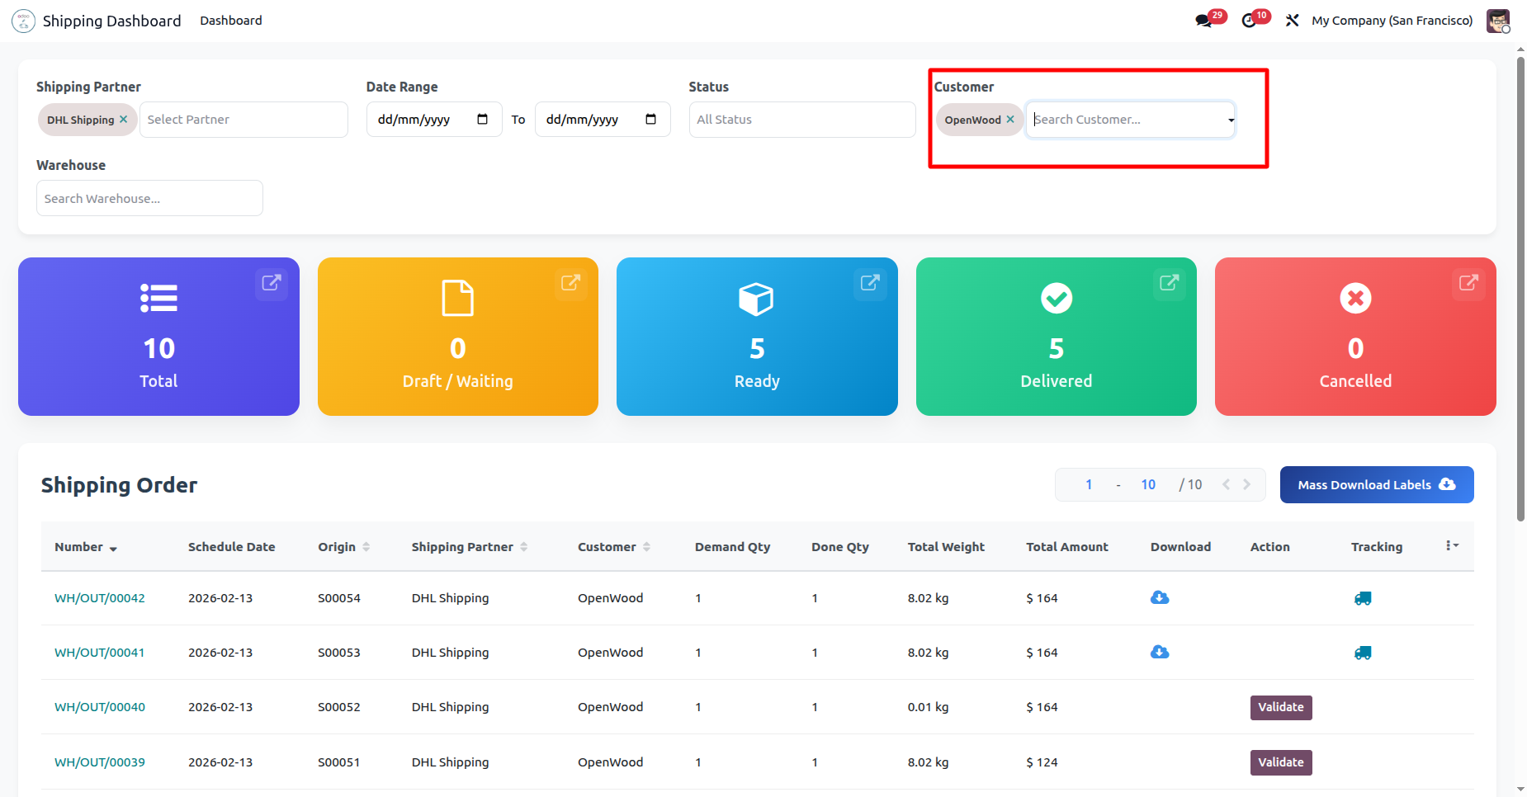Click tracking truck icon for WH/OUT/00041
Viewport: 1527px width, 797px height.
pyautogui.click(x=1363, y=653)
